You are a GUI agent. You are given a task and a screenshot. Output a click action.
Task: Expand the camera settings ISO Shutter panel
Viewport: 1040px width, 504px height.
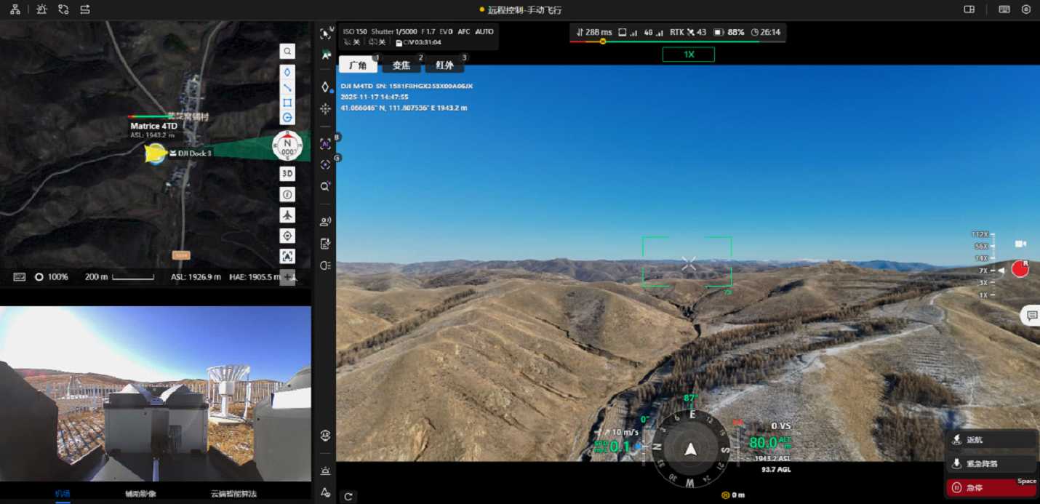tap(418, 36)
